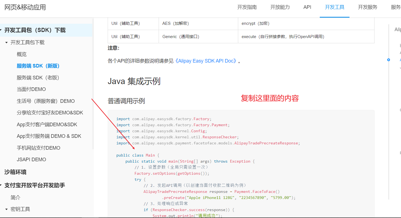Click the import AlipayTradePrecreateResponse code line
Viewport: 401px width, 218px height.
pos(208,143)
